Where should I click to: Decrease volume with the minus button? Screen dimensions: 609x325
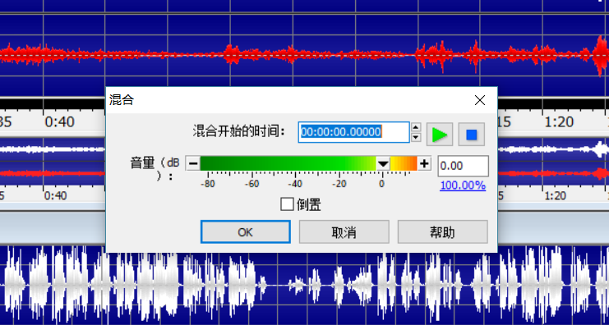[192, 163]
